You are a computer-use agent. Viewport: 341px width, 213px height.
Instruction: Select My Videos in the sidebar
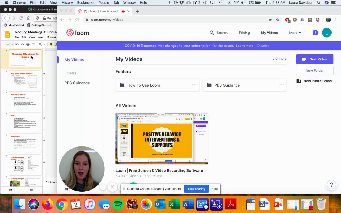click(74, 60)
